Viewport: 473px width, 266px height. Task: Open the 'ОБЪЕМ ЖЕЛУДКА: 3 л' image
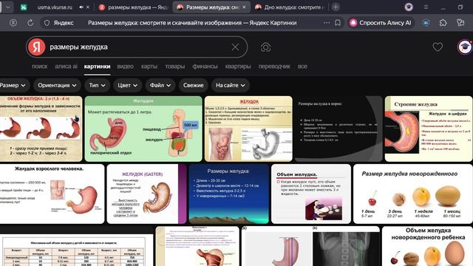41,129
